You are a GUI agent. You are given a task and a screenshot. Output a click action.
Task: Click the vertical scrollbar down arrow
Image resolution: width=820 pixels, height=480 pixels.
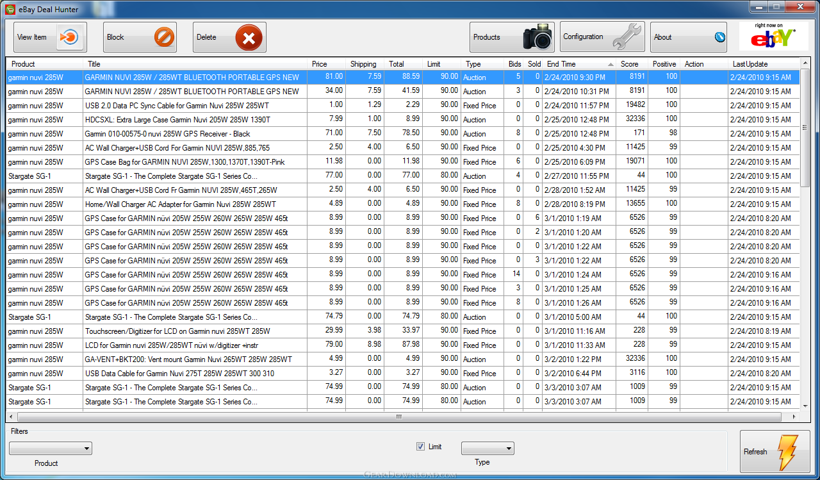(x=805, y=405)
